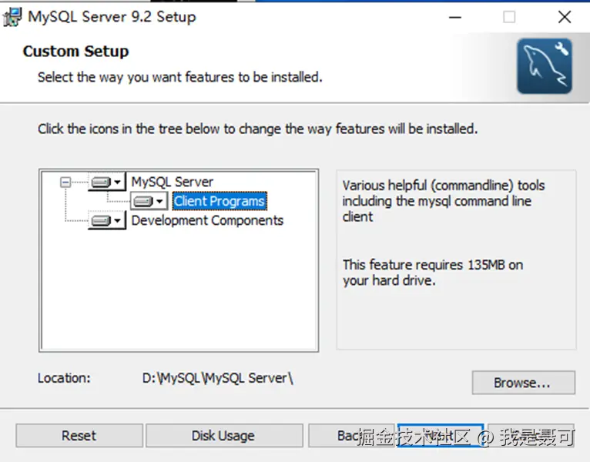Screen dimensions: 590x462
Task: Select the Development Components feature label
Action: click(x=207, y=220)
